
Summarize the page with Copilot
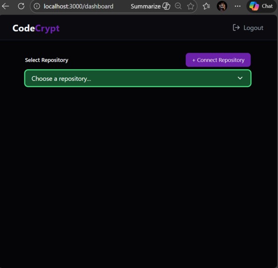[150, 7]
